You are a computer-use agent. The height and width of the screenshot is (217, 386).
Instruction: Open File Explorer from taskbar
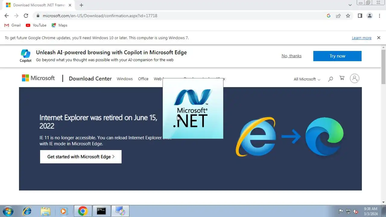46,211
